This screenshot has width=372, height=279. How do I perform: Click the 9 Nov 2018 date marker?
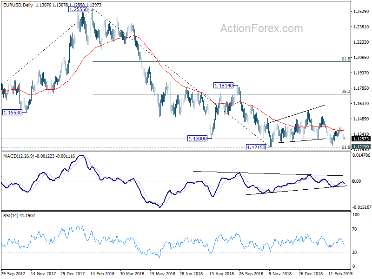[x=280, y=273]
